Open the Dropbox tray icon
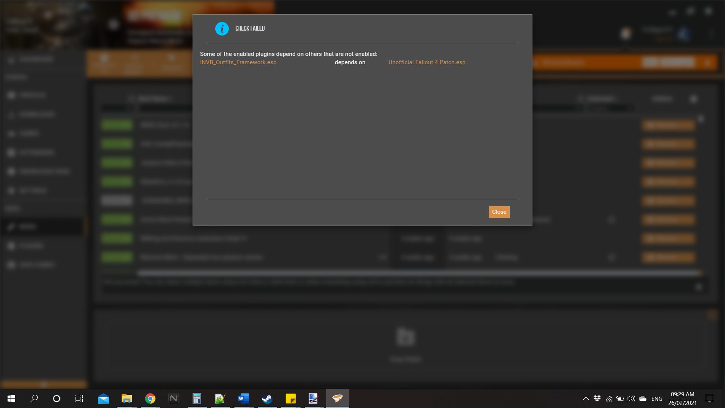The image size is (725, 408). click(597, 399)
